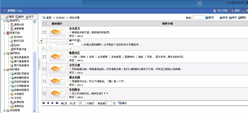Open 休闲游戏 star item
The image size is (248, 113).
tap(17, 94)
